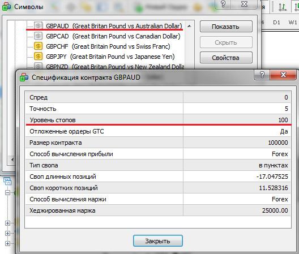This screenshot has width=299, height=254.
Task: Select GBPCAD symbol row
Action: (x=113, y=36)
